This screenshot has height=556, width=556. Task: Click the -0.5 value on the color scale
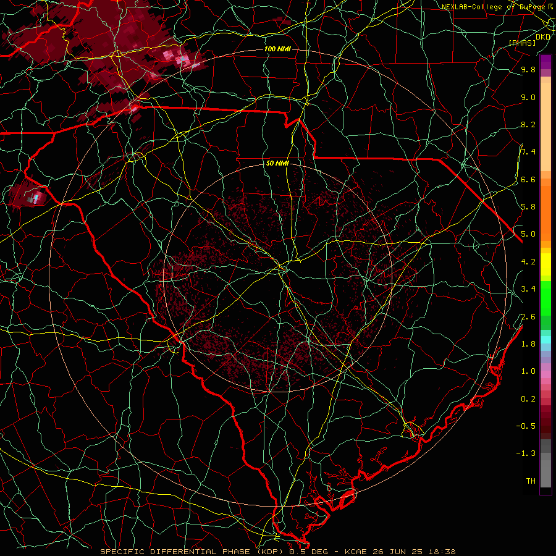[526, 426]
